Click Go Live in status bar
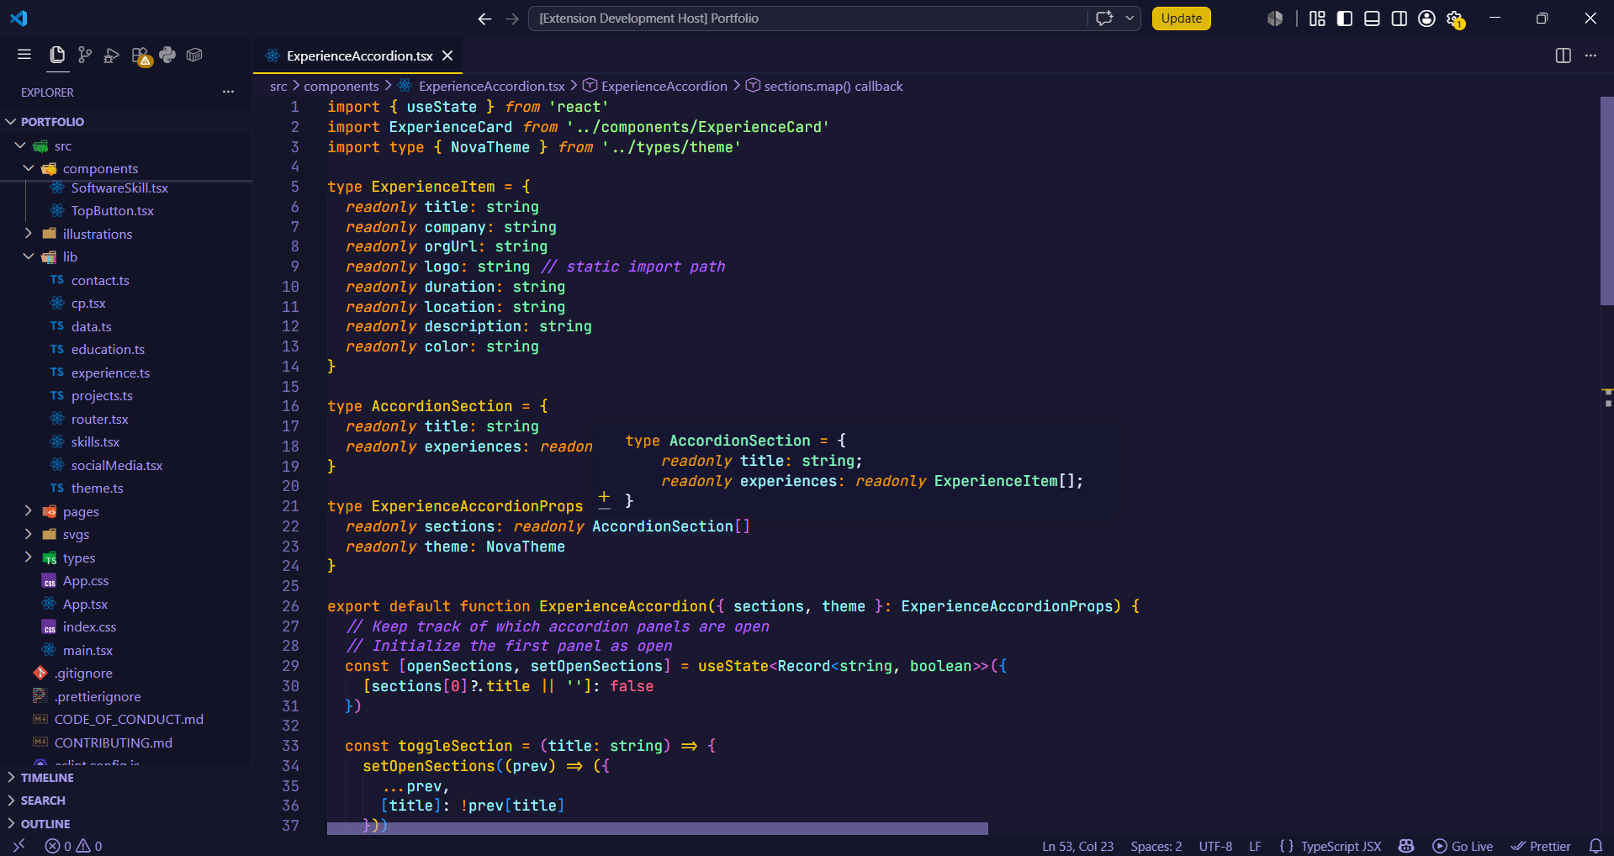The width and height of the screenshot is (1614, 856). pyautogui.click(x=1463, y=846)
